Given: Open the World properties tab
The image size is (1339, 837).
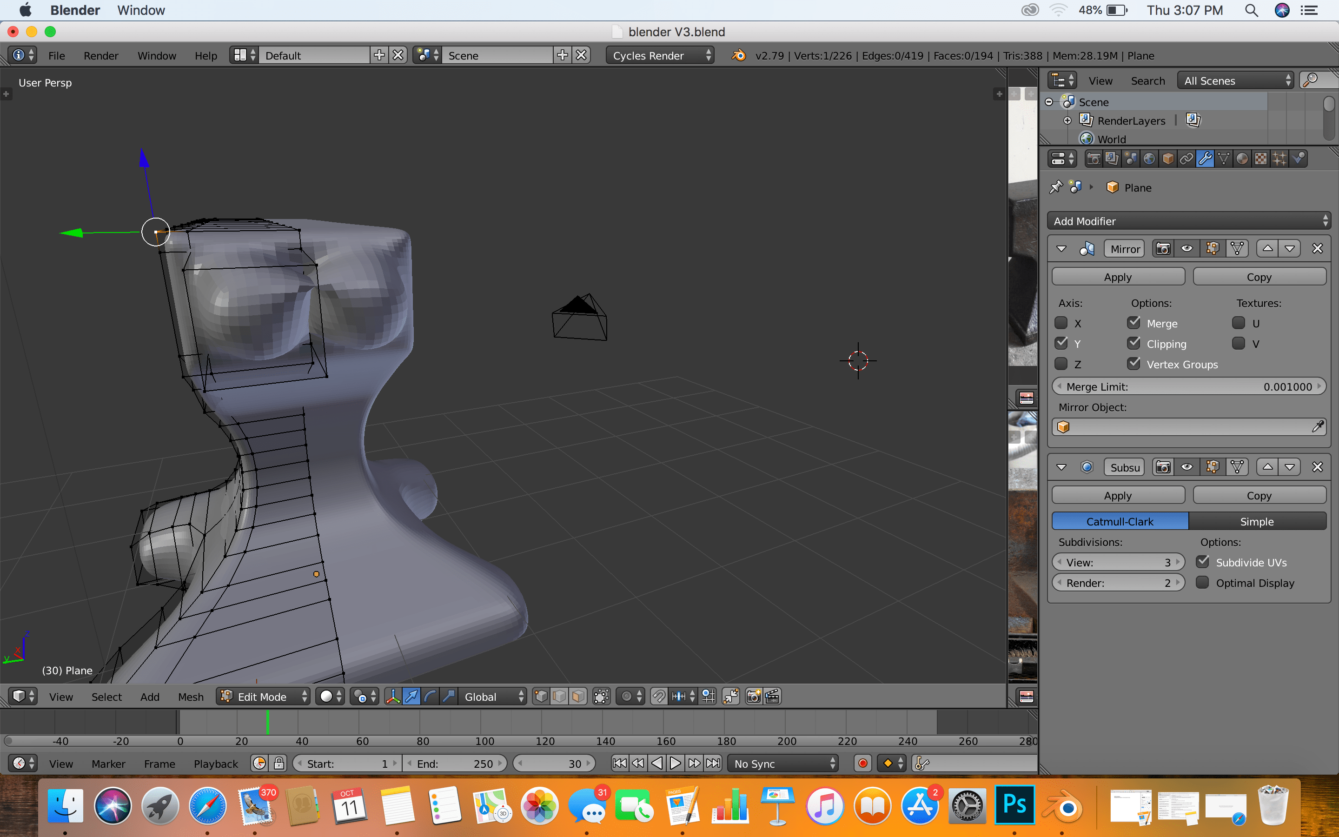Looking at the screenshot, I should click(1150, 159).
